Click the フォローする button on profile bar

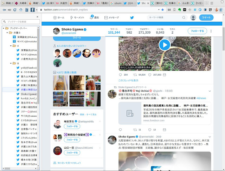[x=197, y=31]
